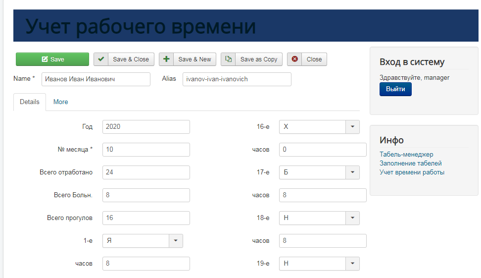Expand the 19-е dropdown selector
This screenshot has height=278, width=481.
click(352, 264)
